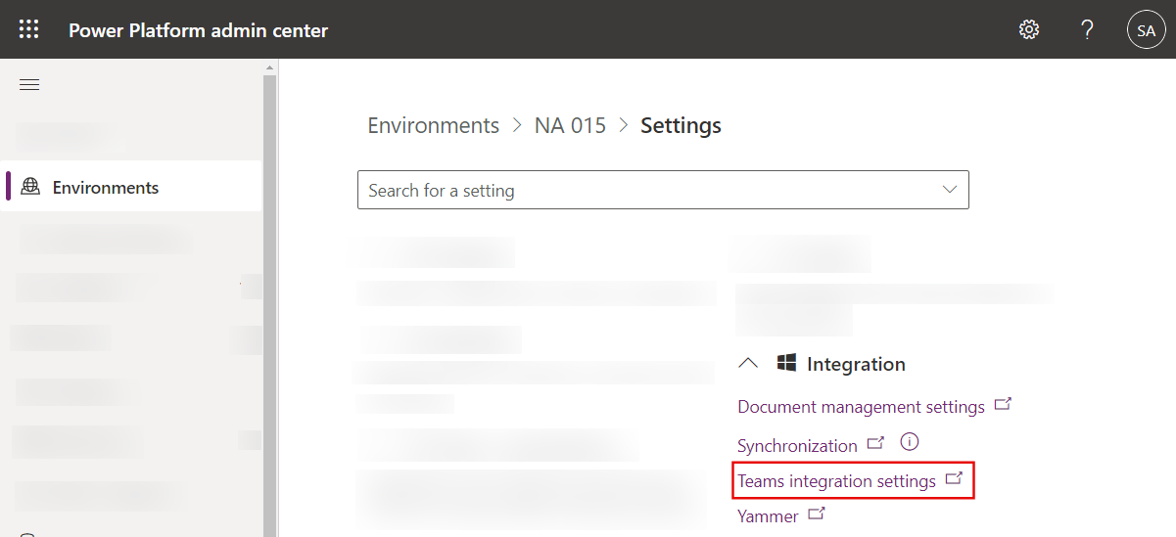Open the Yammer link
The image size is (1176, 537).
[x=768, y=515]
